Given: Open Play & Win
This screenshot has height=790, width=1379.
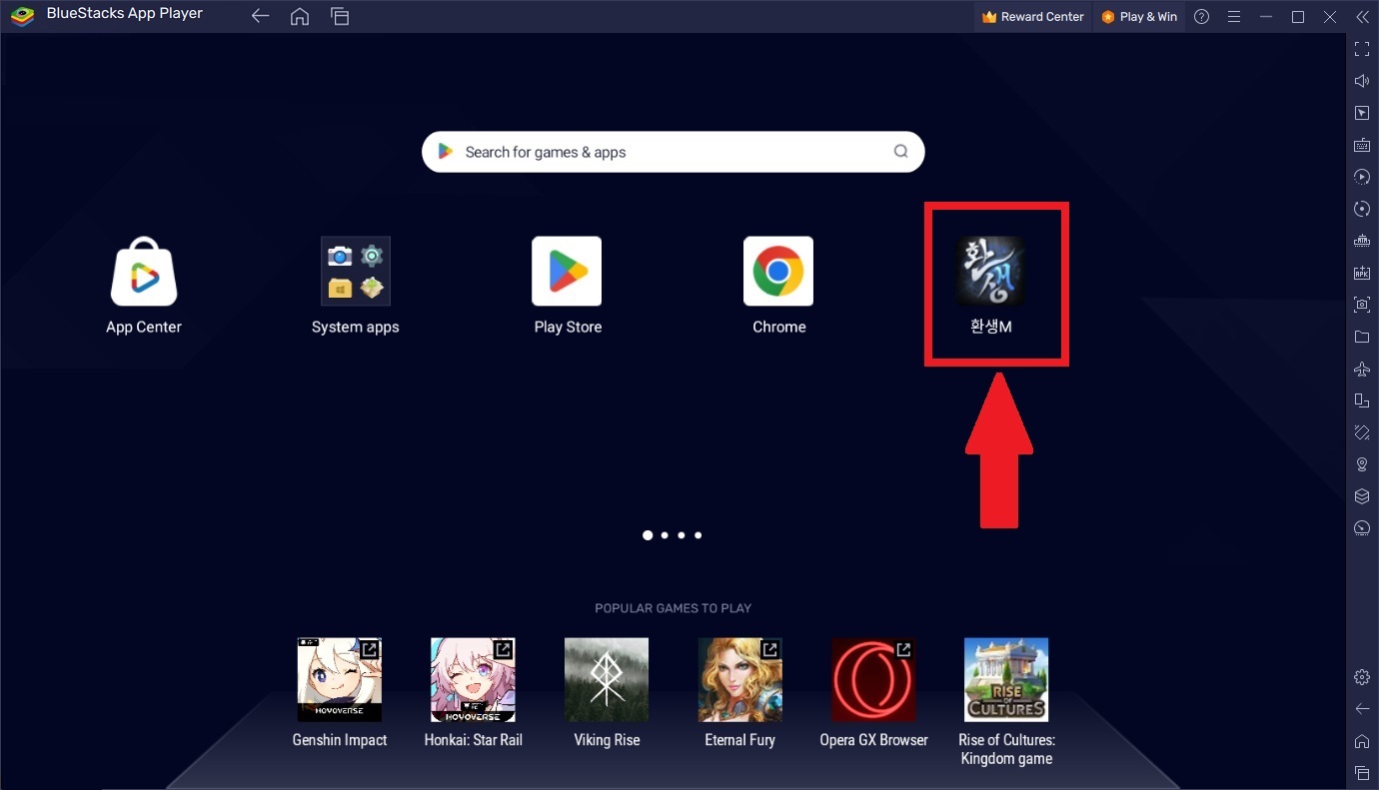Looking at the screenshot, I should [x=1139, y=17].
